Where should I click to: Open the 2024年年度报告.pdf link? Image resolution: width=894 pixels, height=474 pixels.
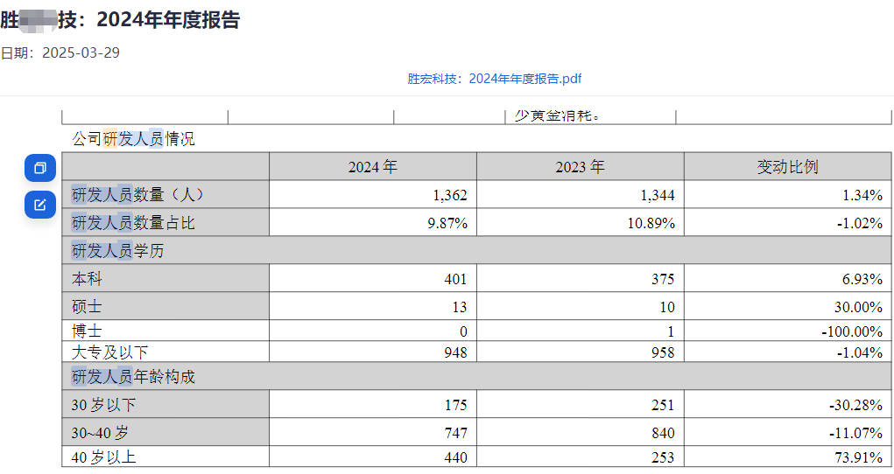pyautogui.click(x=494, y=79)
